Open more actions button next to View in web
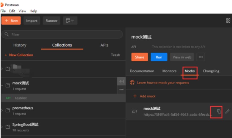232x138 pixels. [201, 57]
